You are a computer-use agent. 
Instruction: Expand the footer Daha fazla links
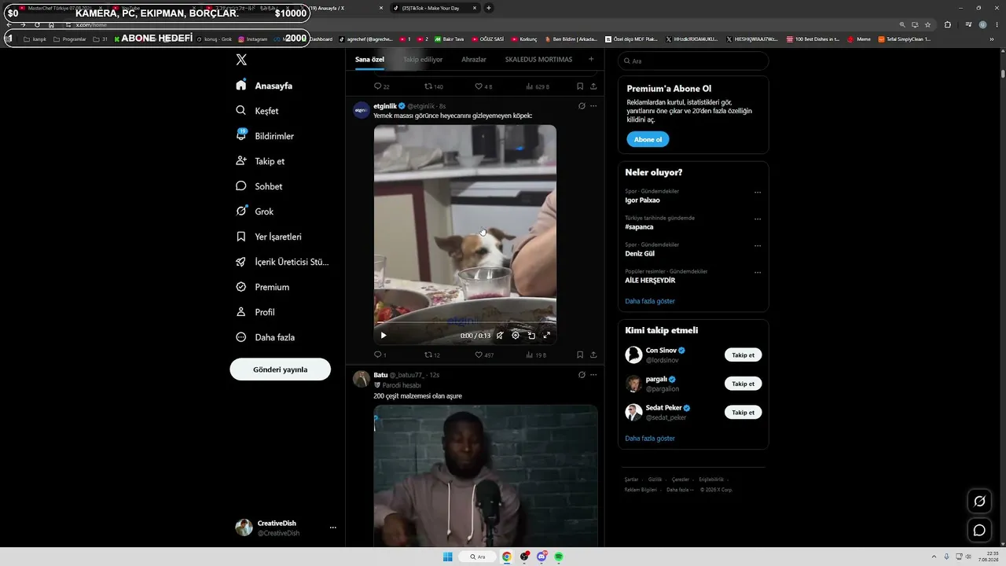tap(680, 490)
